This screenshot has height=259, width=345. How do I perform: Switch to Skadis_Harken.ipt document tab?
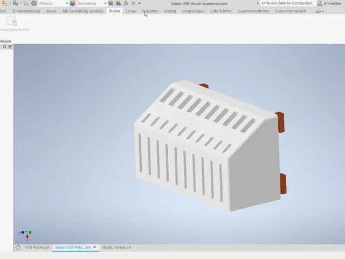click(116, 247)
